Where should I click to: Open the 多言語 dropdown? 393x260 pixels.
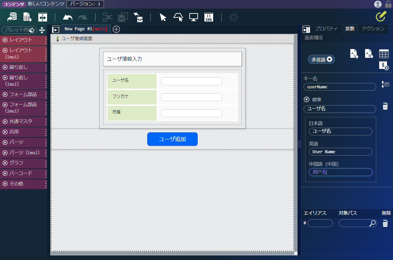321,59
